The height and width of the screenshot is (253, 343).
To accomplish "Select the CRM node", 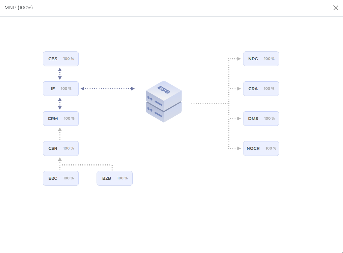I will pyautogui.click(x=61, y=119).
